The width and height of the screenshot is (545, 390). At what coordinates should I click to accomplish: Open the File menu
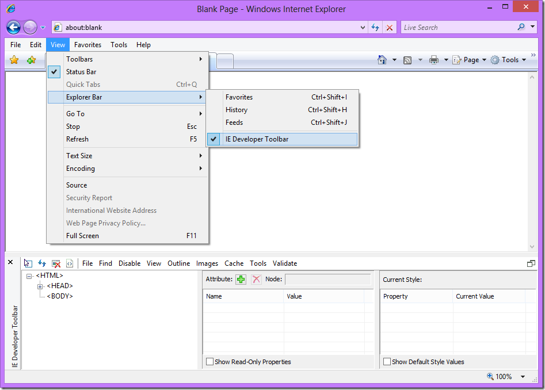coord(16,45)
